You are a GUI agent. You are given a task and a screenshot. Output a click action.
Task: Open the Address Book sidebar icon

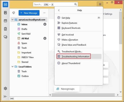[5, 13]
